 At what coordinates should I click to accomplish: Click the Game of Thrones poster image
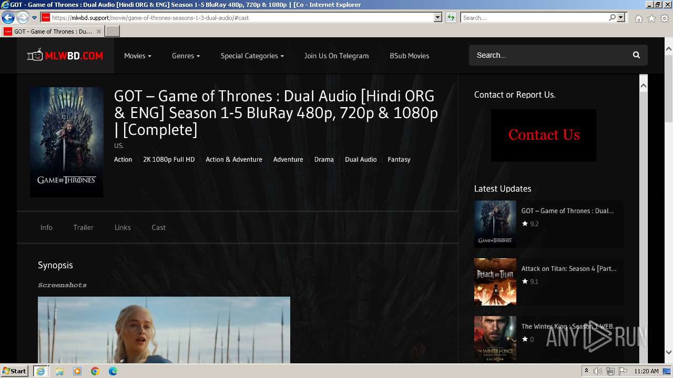pyautogui.click(x=67, y=142)
